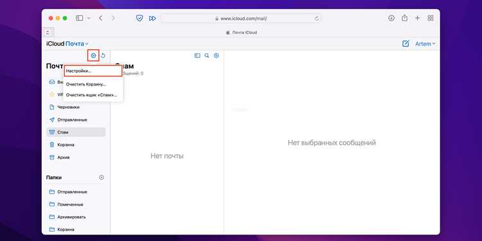This screenshot has width=482, height=241.
Task: Open the sidebar gear settings menu
Action: pos(93,56)
